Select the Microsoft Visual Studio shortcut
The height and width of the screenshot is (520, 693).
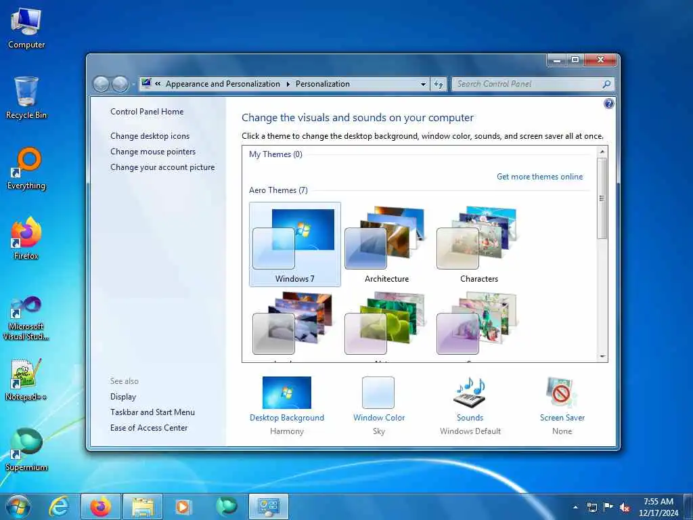[26, 318]
